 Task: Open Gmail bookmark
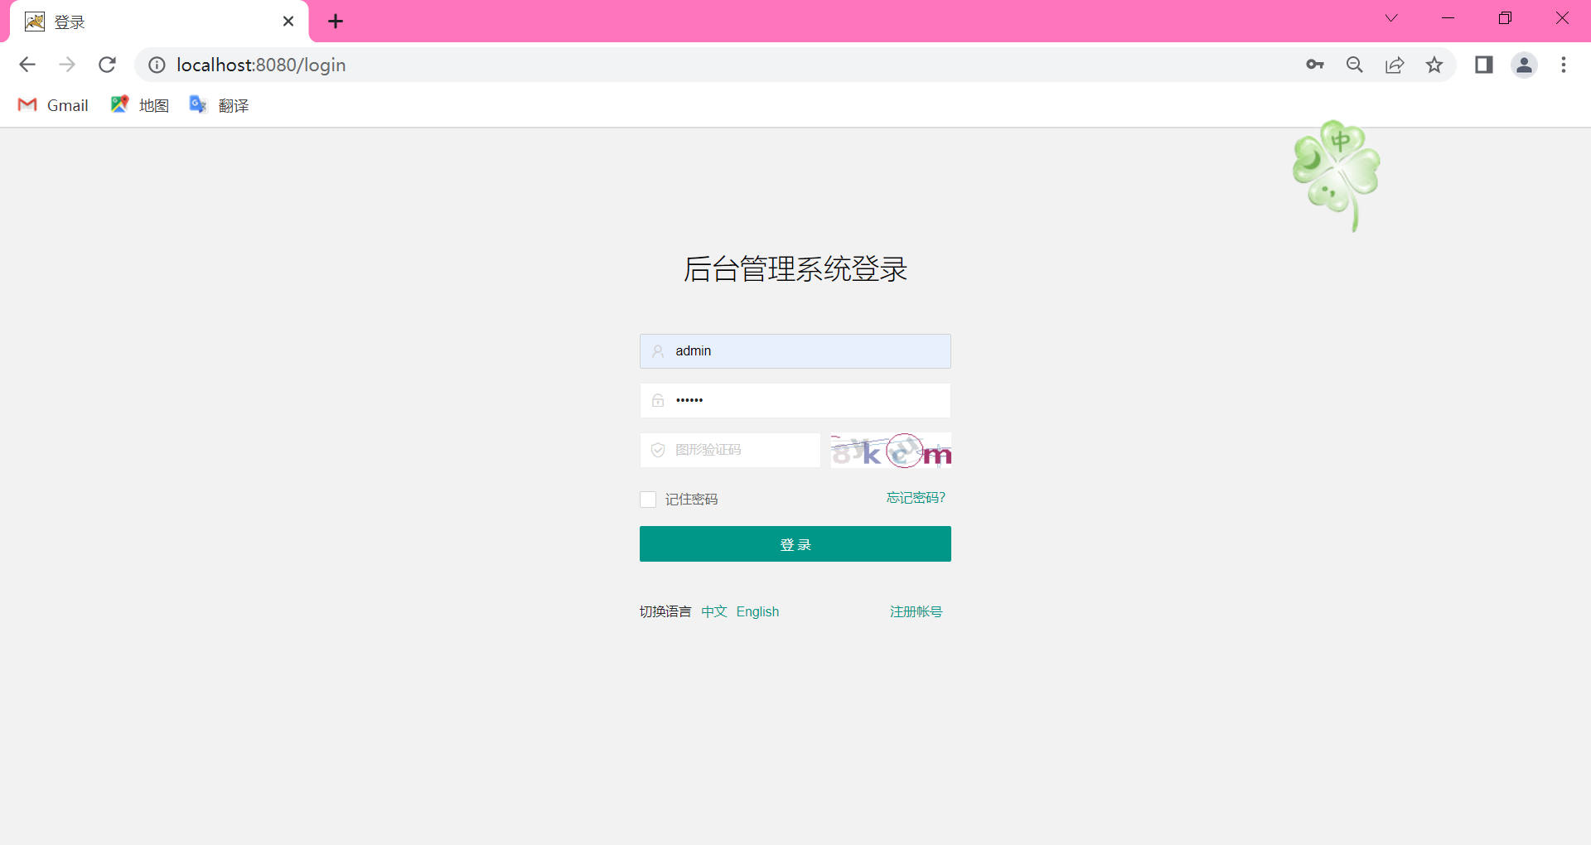(x=53, y=105)
